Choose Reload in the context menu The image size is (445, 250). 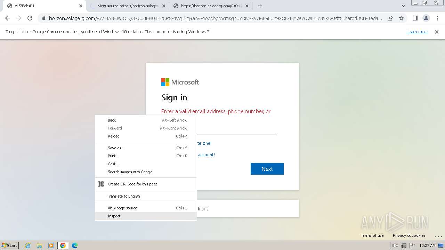click(x=146, y=136)
